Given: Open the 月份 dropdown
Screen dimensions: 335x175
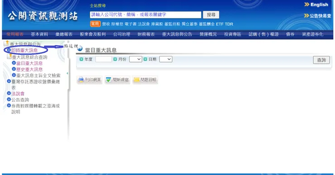Looking at the screenshot, I should pyautogui.click(x=135, y=59).
